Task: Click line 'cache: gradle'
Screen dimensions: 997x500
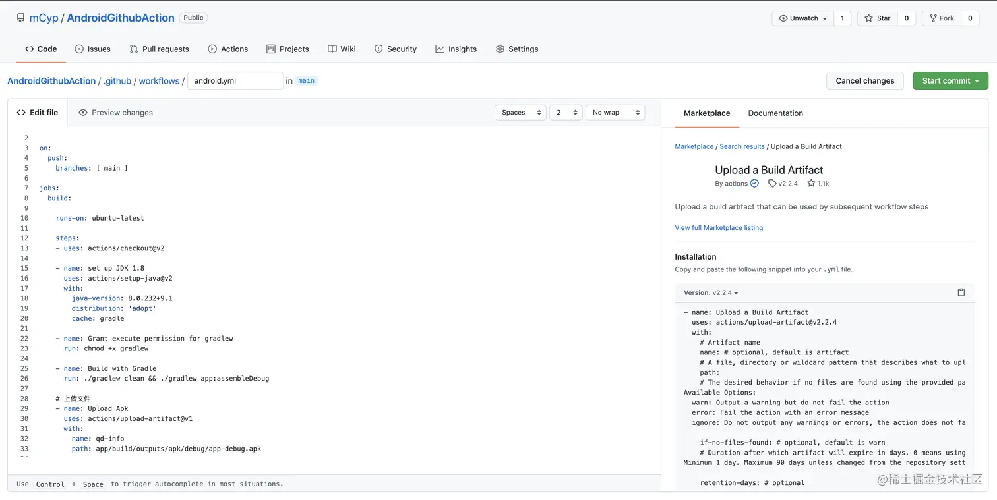Action: tap(98, 318)
